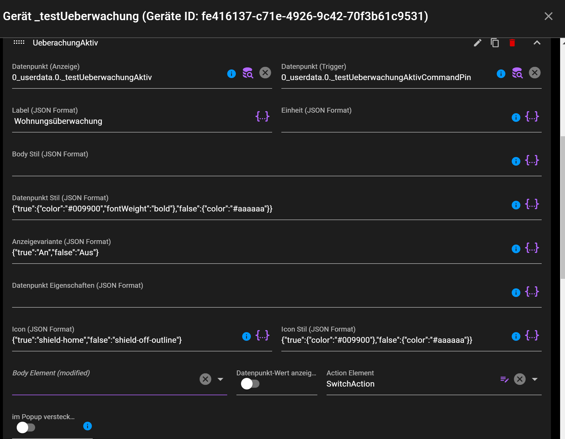Open the edit icon next to SwitchAction
Screen dimensions: 565x439
click(x=505, y=379)
